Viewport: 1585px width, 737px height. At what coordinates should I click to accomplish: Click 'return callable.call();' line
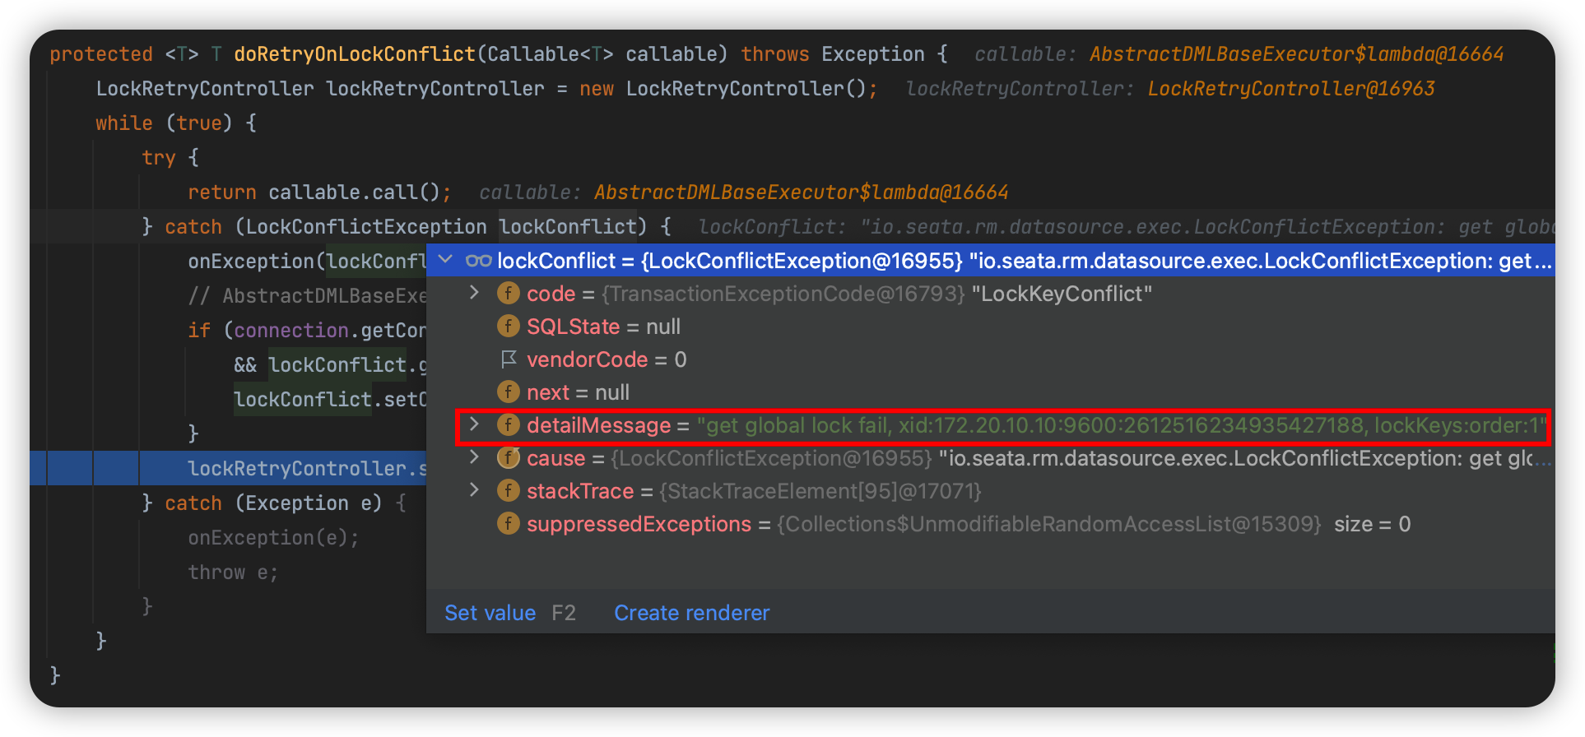pyautogui.click(x=319, y=192)
